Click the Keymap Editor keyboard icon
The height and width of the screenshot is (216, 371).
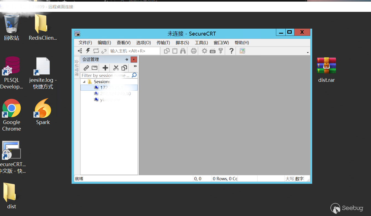pyautogui.click(x=212, y=51)
